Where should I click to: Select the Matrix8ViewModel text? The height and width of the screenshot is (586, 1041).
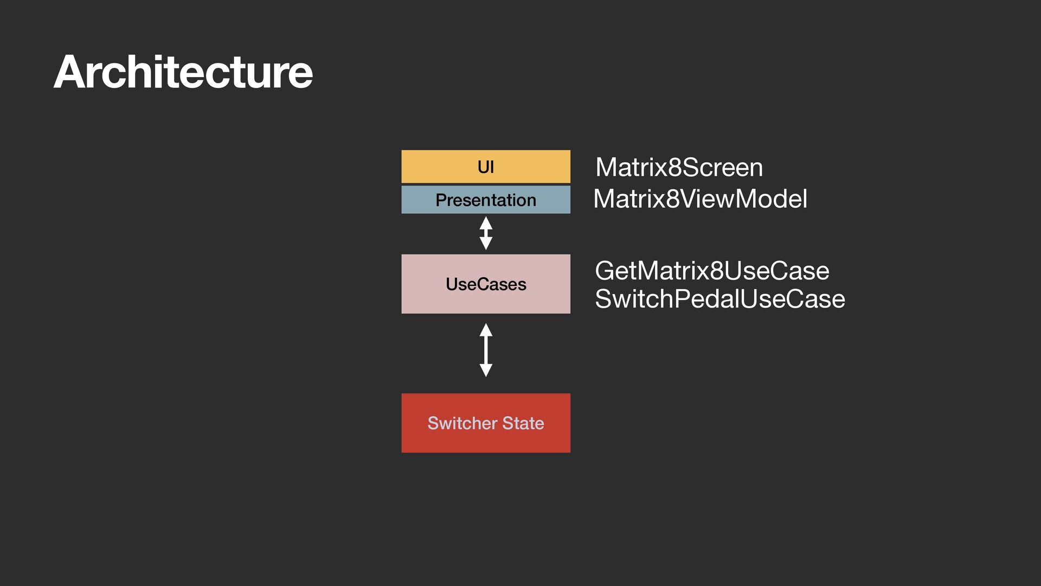701,199
